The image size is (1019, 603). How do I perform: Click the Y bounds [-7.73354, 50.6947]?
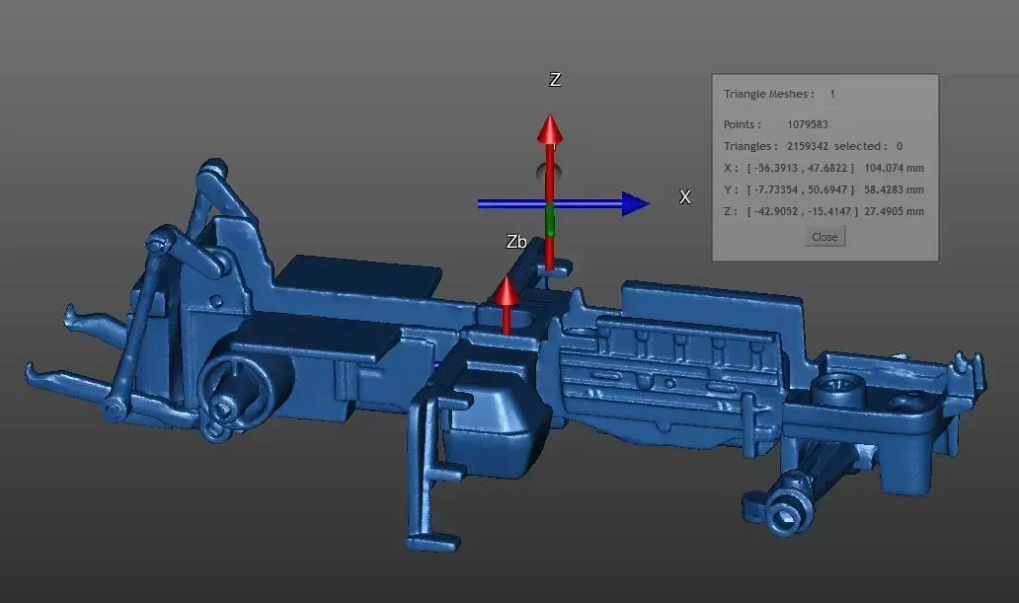[800, 189]
